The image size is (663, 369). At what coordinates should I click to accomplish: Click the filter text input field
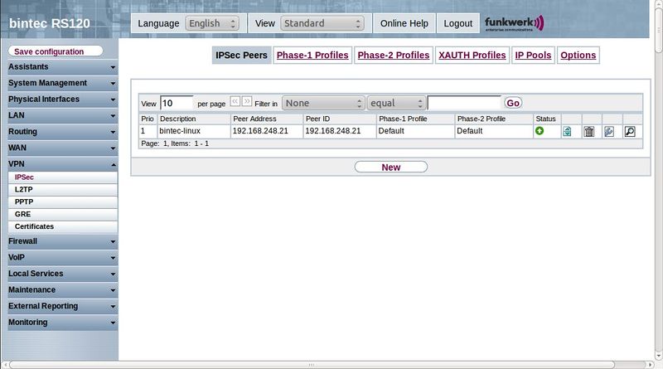pyautogui.click(x=464, y=103)
